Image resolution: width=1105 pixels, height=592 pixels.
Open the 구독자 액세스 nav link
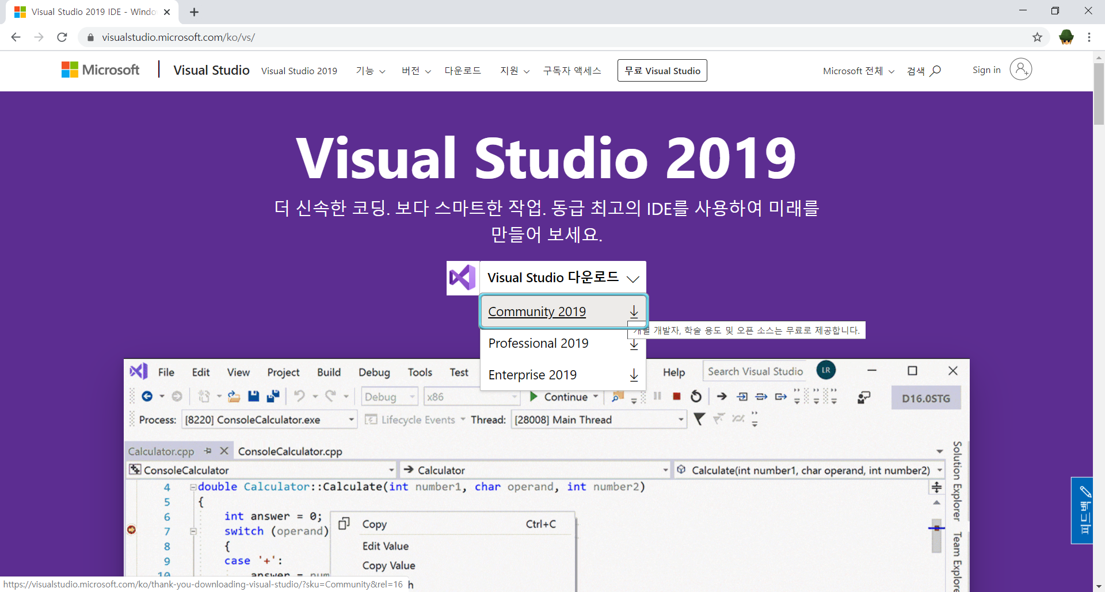pyautogui.click(x=572, y=71)
